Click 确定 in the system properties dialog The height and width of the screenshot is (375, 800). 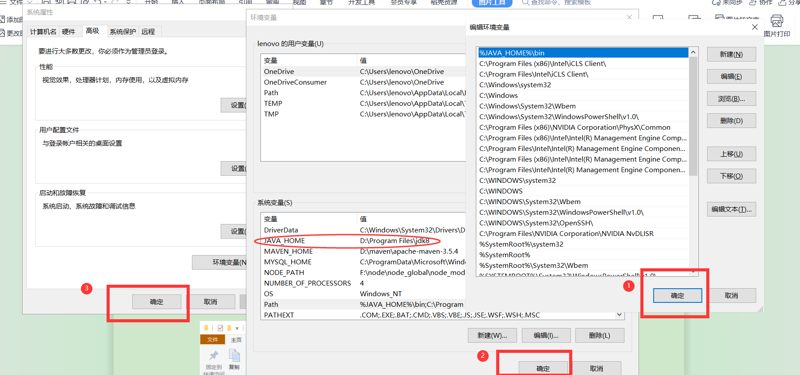tap(157, 302)
